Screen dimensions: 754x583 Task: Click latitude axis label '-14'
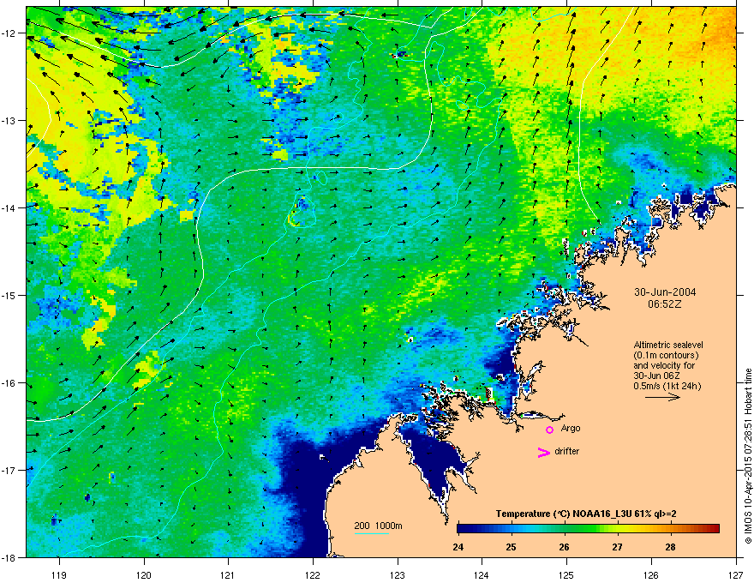(x=9, y=207)
